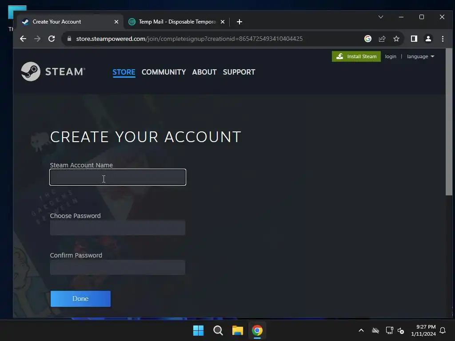
Task: Expand the language dropdown
Action: [x=420, y=56]
